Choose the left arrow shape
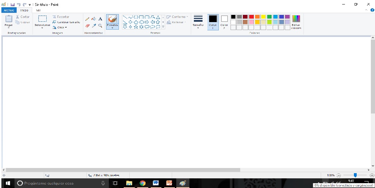 (x=152, y=22)
